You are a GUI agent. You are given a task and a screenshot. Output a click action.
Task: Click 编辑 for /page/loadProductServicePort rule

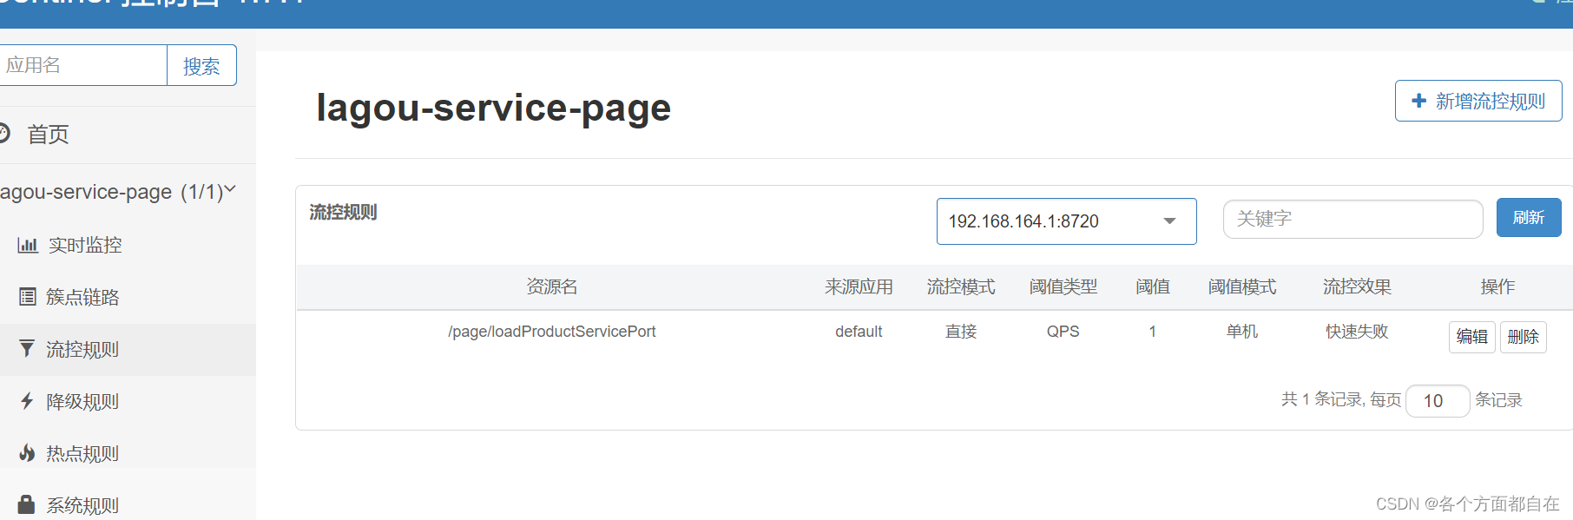pos(1471,337)
